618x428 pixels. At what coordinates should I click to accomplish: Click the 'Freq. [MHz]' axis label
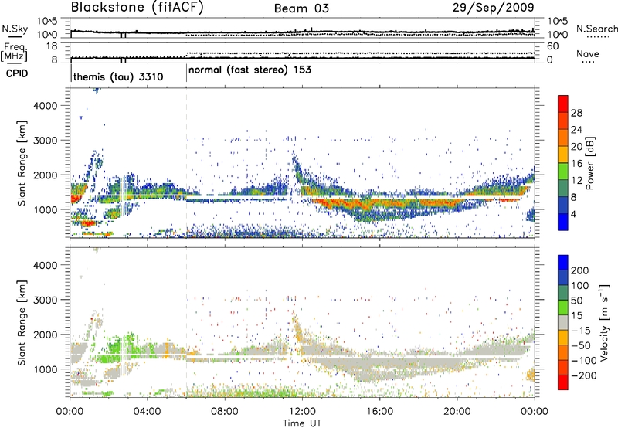(14, 52)
